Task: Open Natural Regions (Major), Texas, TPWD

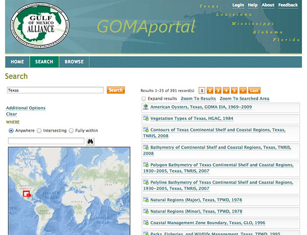Action: tap(196, 200)
